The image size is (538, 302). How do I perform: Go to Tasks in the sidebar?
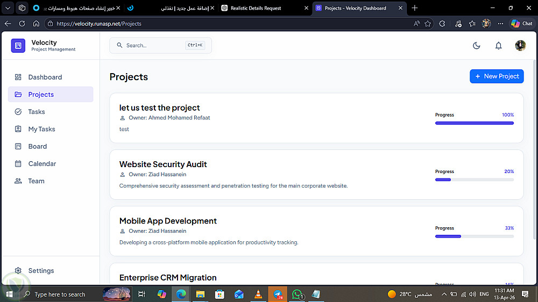click(51, 112)
